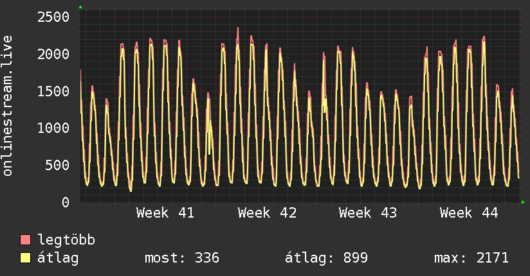Click the 'max: 2171' value
530x276 pixels.
tap(471, 258)
